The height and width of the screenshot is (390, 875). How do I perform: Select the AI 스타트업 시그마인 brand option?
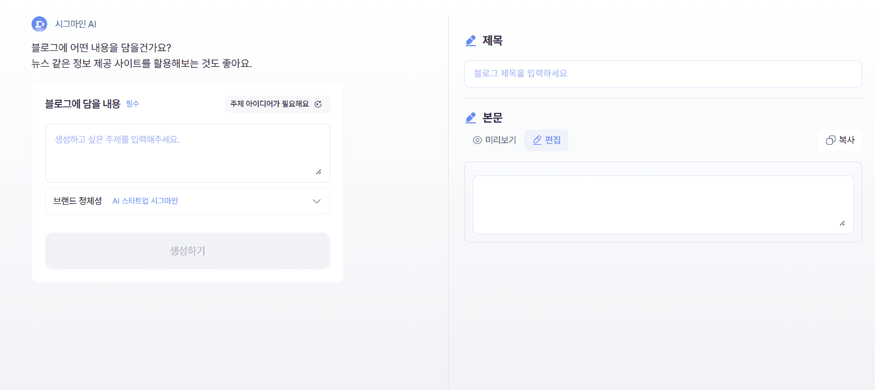(145, 201)
